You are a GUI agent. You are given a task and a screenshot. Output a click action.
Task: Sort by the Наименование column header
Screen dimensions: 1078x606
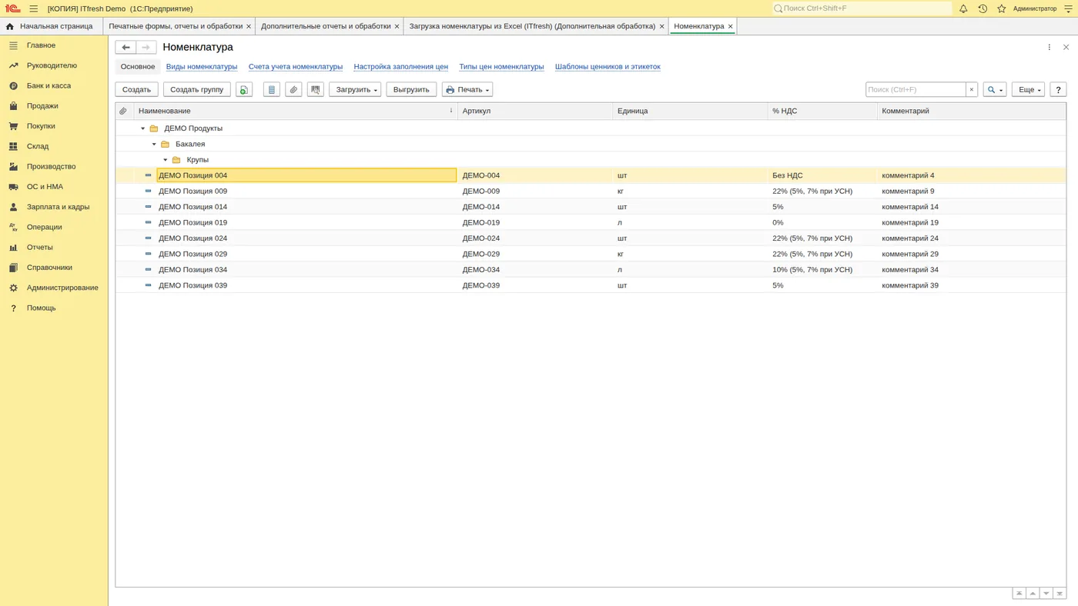click(x=296, y=112)
